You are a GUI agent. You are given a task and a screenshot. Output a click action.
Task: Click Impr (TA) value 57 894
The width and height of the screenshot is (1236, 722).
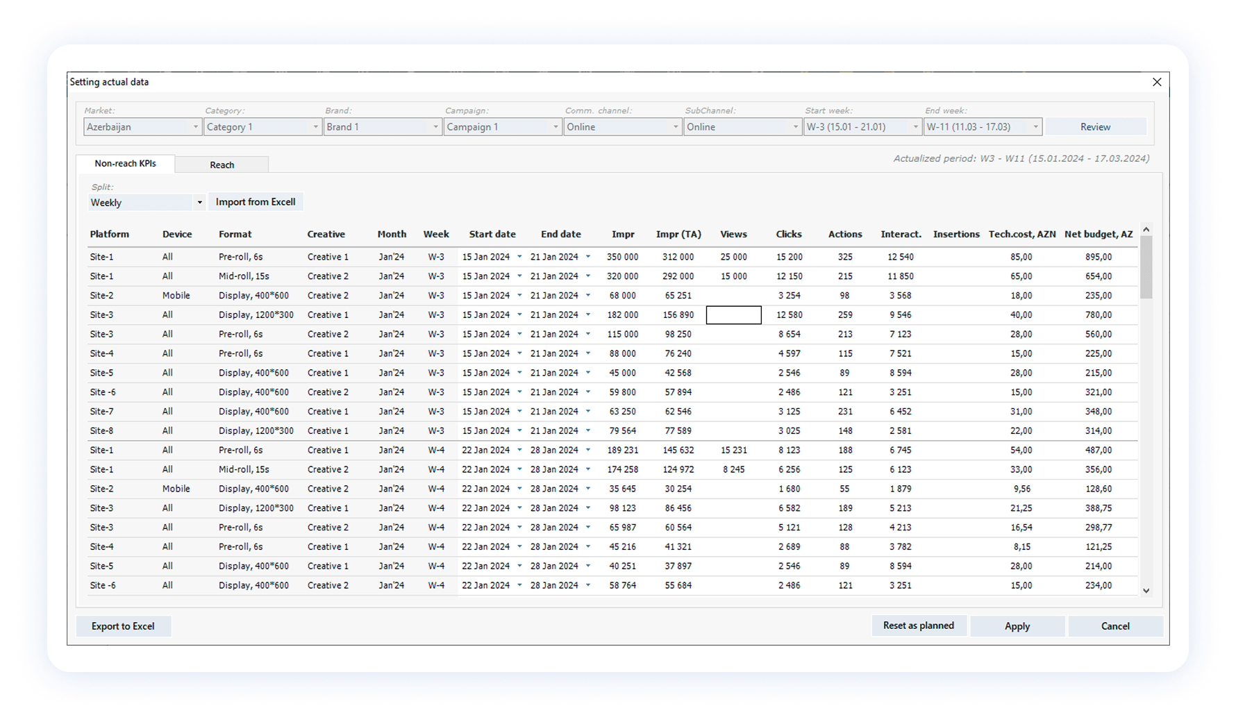pos(678,392)
